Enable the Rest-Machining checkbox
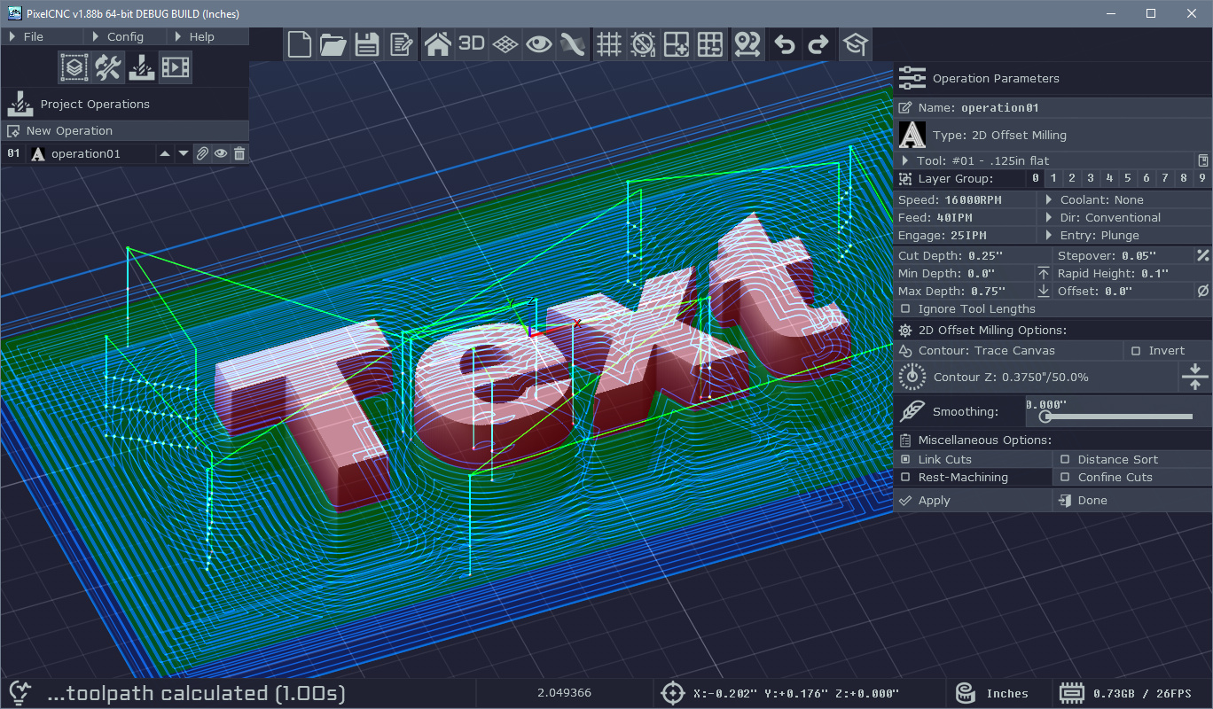 click(905, 478)
